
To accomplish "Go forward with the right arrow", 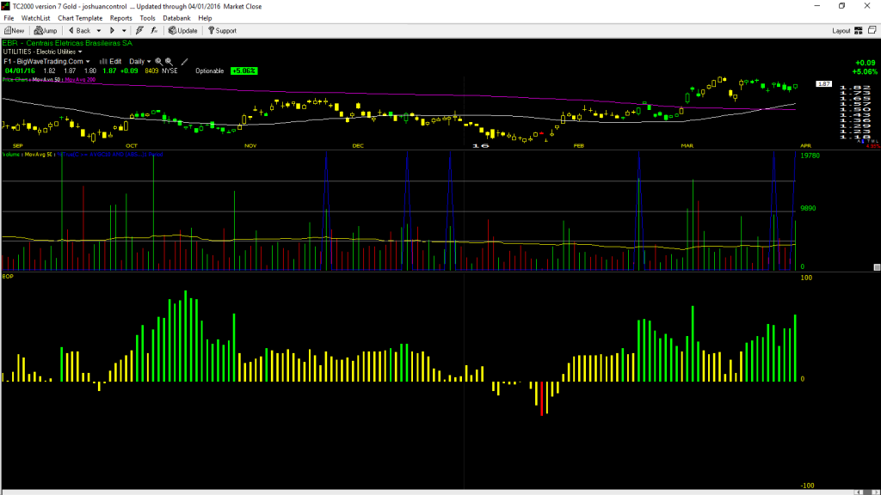I will tap(112, 31).
